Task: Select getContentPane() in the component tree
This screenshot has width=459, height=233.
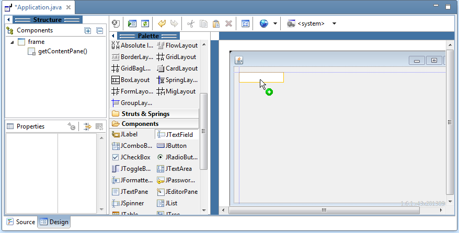Action: click(63, 51)
